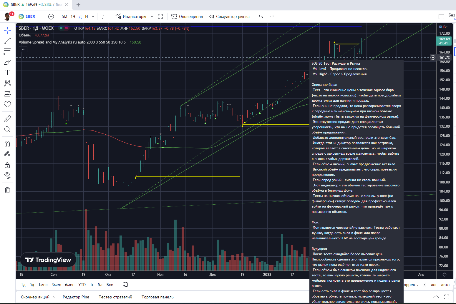Open the layout selection square icon

point(441,16)
